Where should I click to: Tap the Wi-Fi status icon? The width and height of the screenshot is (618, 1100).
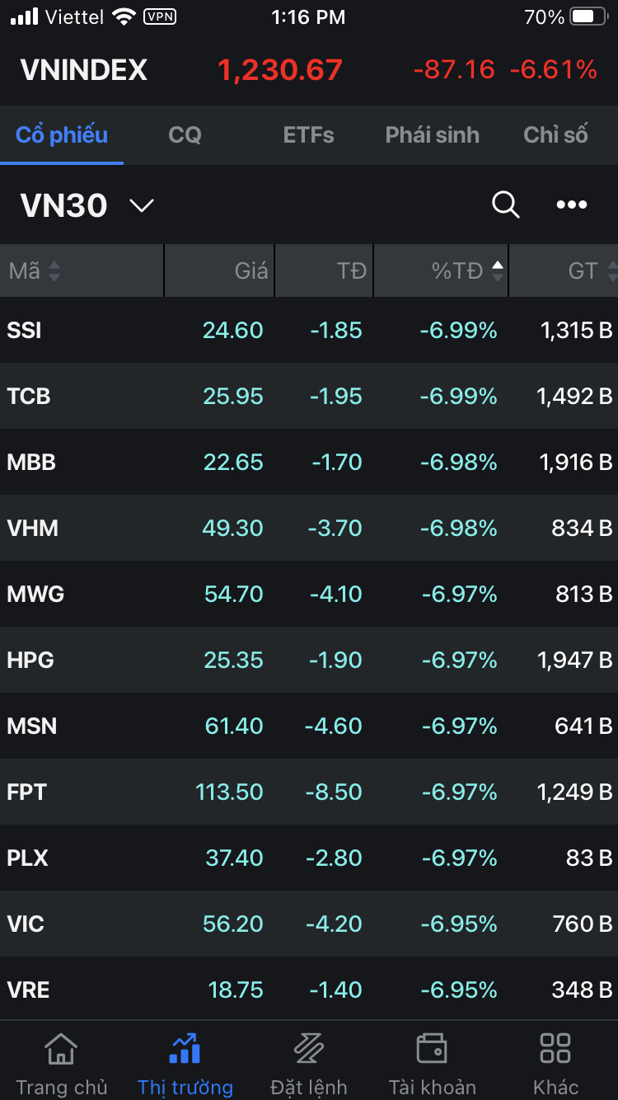click(124, 16)
